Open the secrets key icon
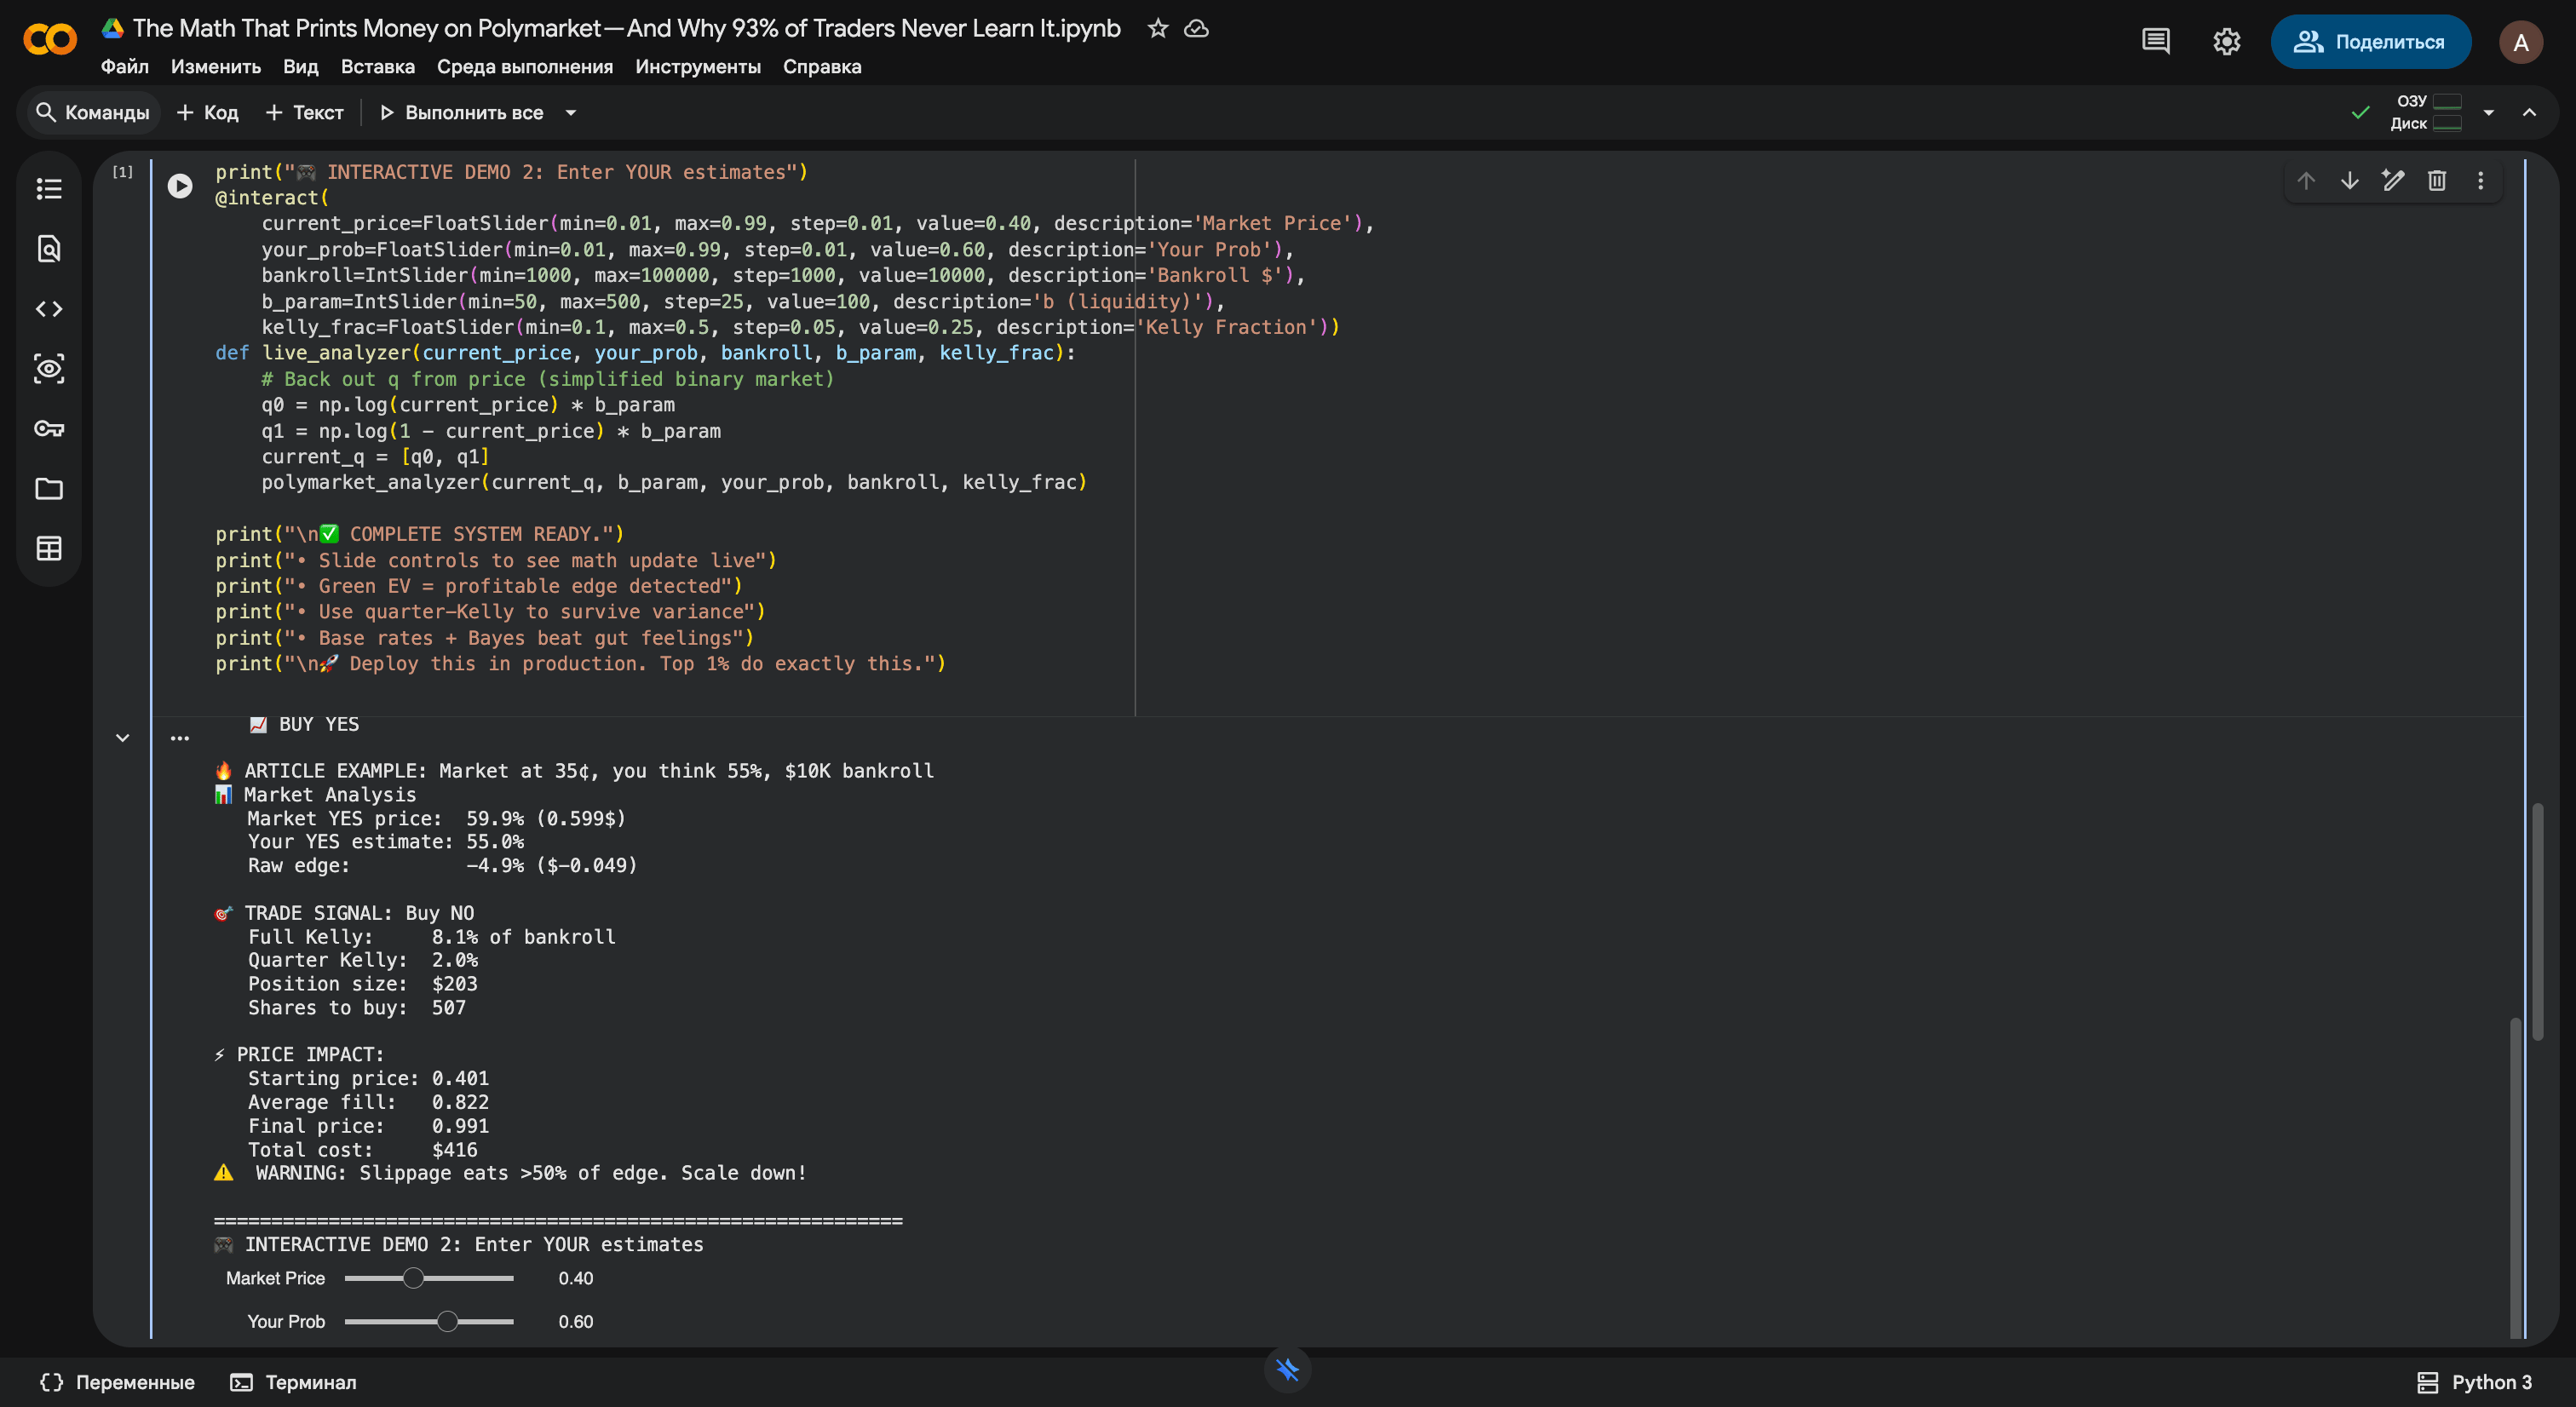This screenshot has height=1407, width=2576. (x=49, y=429)
